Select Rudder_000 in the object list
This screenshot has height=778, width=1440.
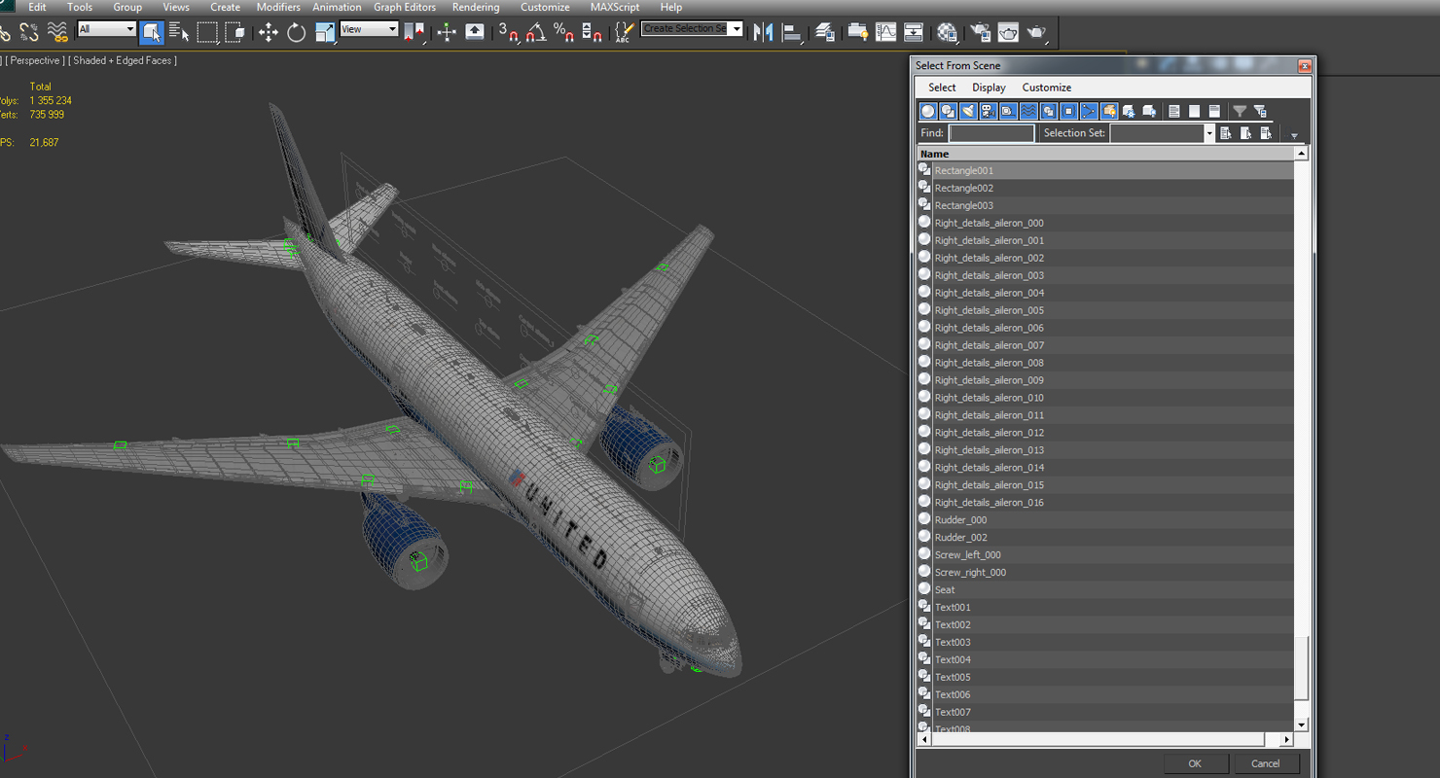pos(1105,520)
